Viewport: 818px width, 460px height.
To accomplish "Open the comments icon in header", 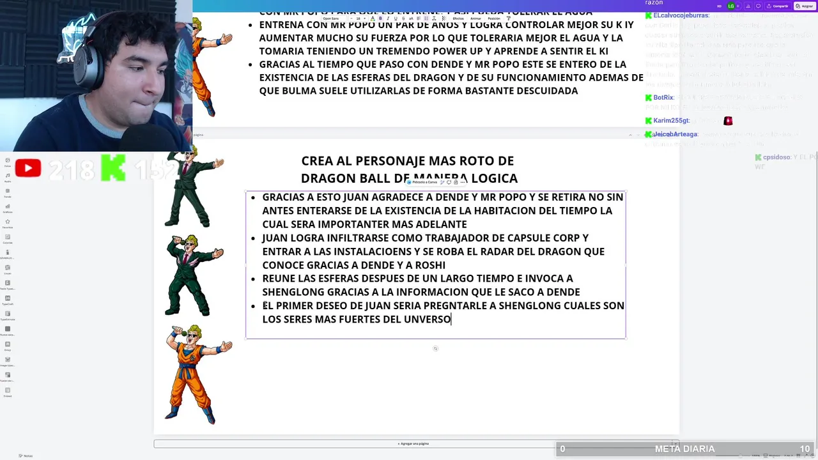I will click(x=758, y=6).
